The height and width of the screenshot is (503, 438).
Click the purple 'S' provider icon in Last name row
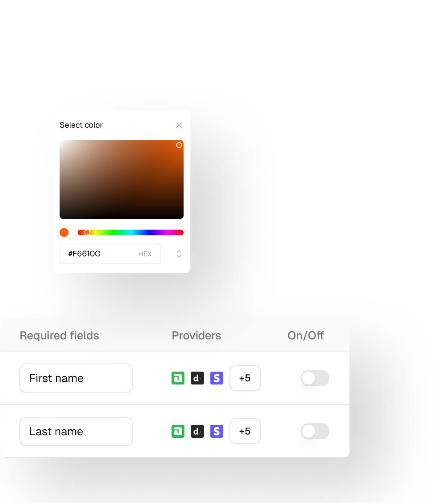(217, 431)
